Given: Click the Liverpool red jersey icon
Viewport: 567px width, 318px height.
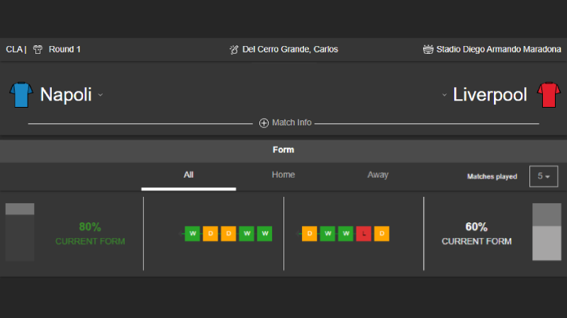Looking at the screenshot, I should click(549, 95).
